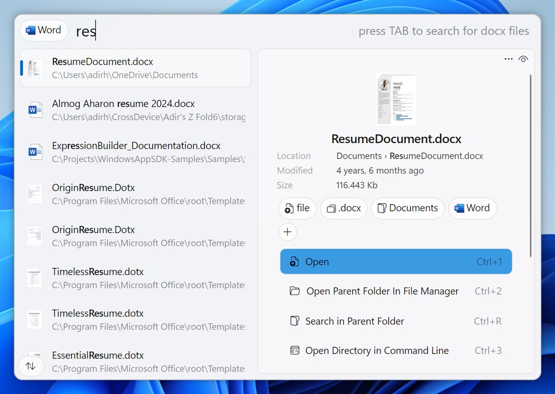This screenshot has height=394, width=555.
Task: Open the ellipsis more-options menu
Action: (x=508, y=59)
